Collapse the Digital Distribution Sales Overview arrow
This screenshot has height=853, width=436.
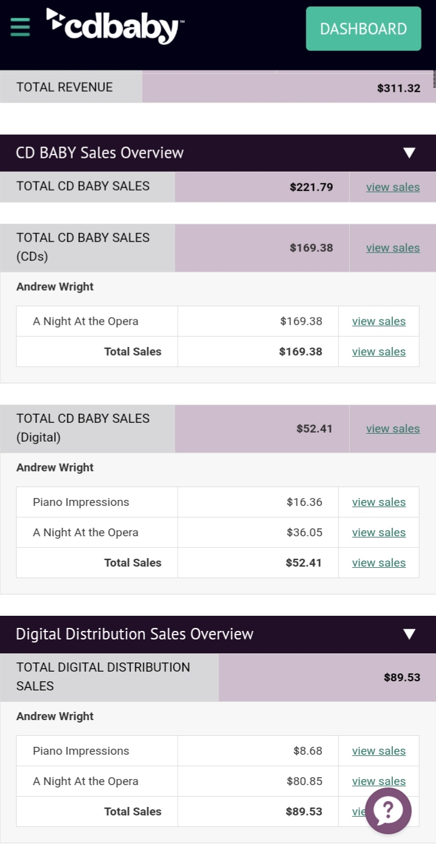pyautogui.click(x=409, y=635)
